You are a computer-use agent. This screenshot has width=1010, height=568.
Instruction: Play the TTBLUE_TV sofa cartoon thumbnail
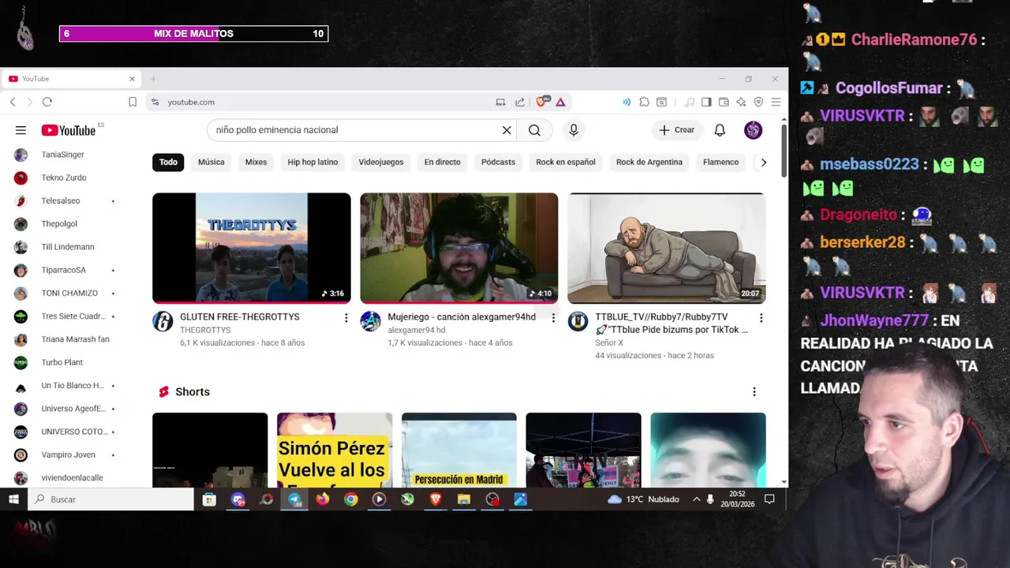tap(667, 248)
